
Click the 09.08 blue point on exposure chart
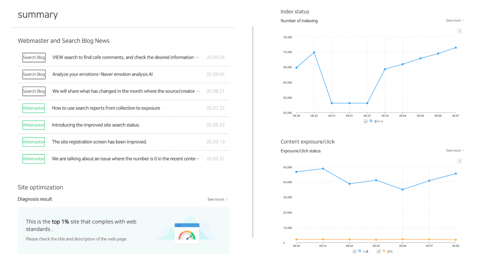pos(455,174)
